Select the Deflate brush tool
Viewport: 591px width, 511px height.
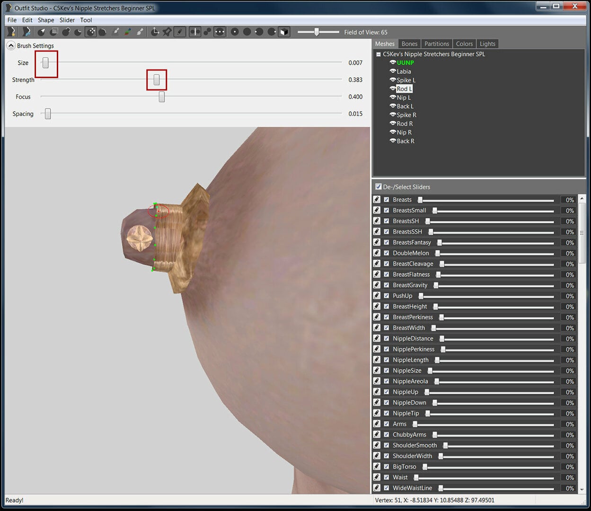(x=78, y=32)
